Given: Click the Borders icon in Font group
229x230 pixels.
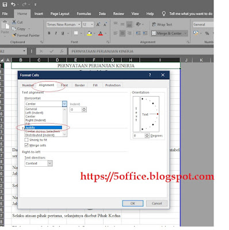Looking at the screenshot, I should tap(76, 33).
